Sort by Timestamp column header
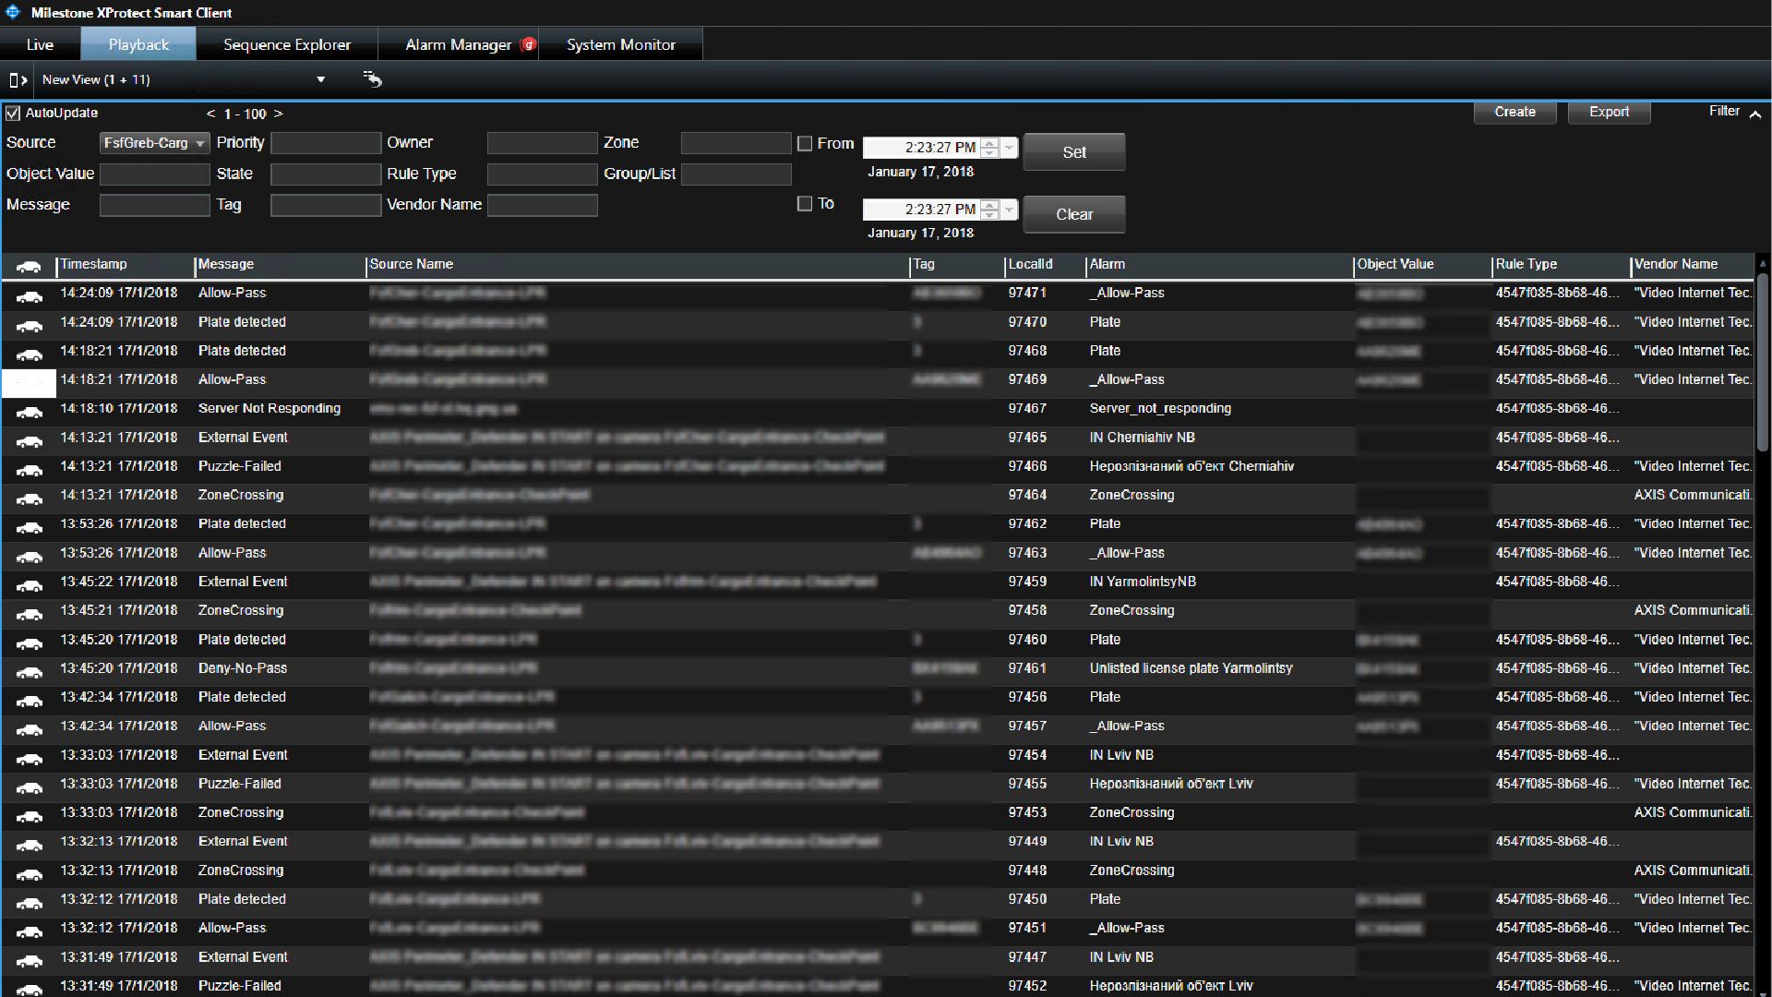Image resolution: width=1772 pixels, height=997 pixels. tap(126, 265)
